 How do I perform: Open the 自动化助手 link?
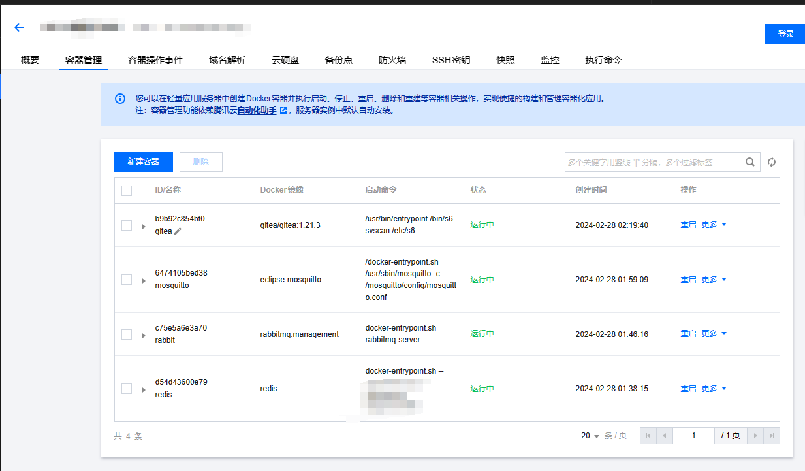pos(257,110)
